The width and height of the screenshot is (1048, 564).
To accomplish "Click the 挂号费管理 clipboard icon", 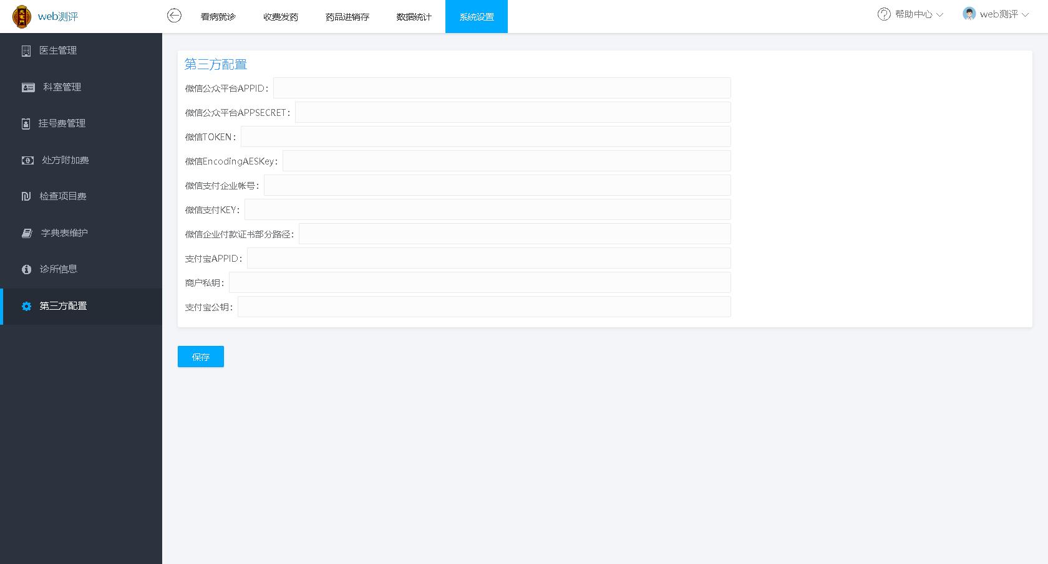I will pos(26,124).
